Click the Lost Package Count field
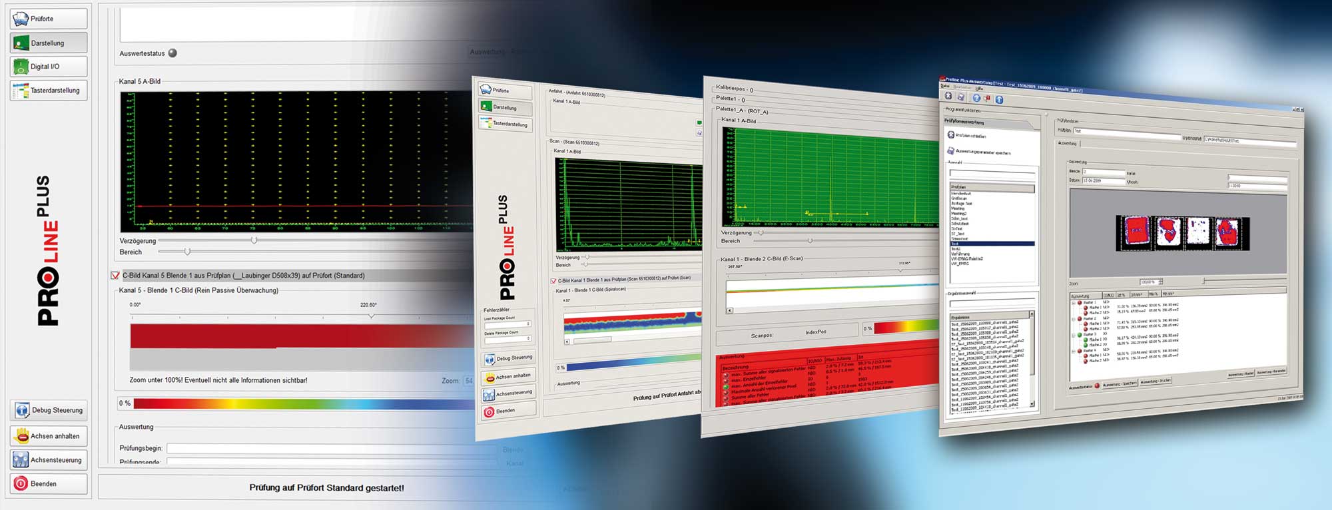Image resolution: width=1332 pixels, height=510 pixels. (507, 324)
